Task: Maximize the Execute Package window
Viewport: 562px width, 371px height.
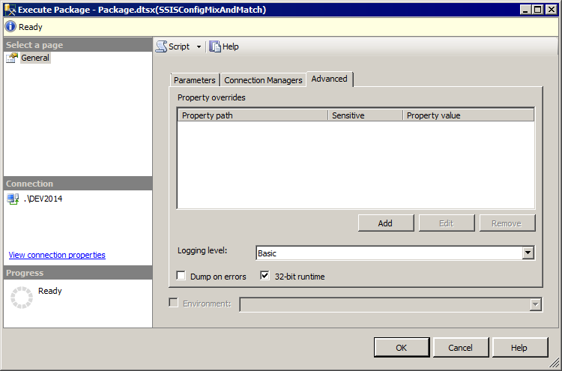Action: click(538, 10)
